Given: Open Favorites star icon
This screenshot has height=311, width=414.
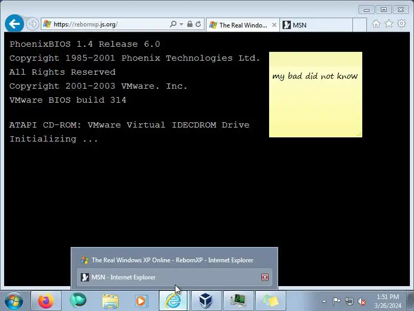Looking at the screenshot, I should (389, 24).
